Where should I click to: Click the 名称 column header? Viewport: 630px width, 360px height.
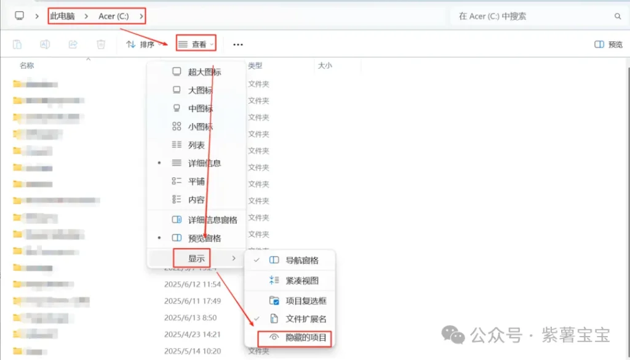point(27,65)
